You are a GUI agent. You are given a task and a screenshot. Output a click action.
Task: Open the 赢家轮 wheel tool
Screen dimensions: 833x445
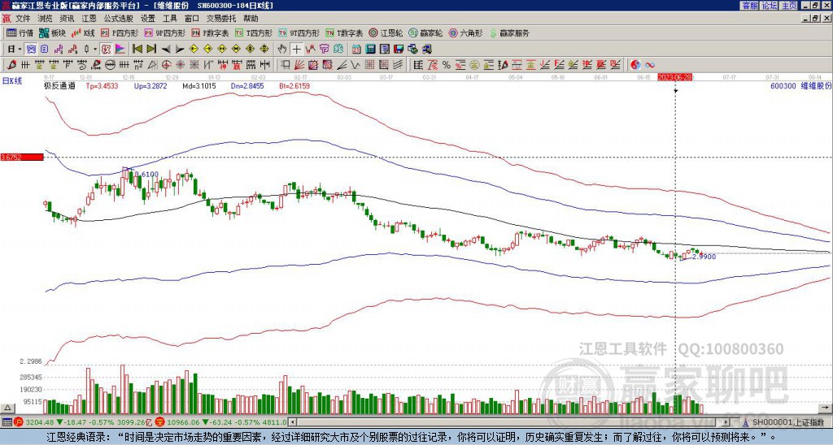[425, 32]
